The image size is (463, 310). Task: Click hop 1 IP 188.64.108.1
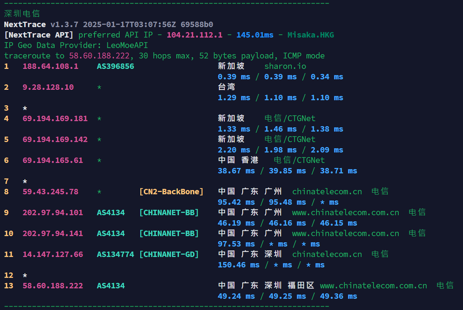(x=50, y=66)
